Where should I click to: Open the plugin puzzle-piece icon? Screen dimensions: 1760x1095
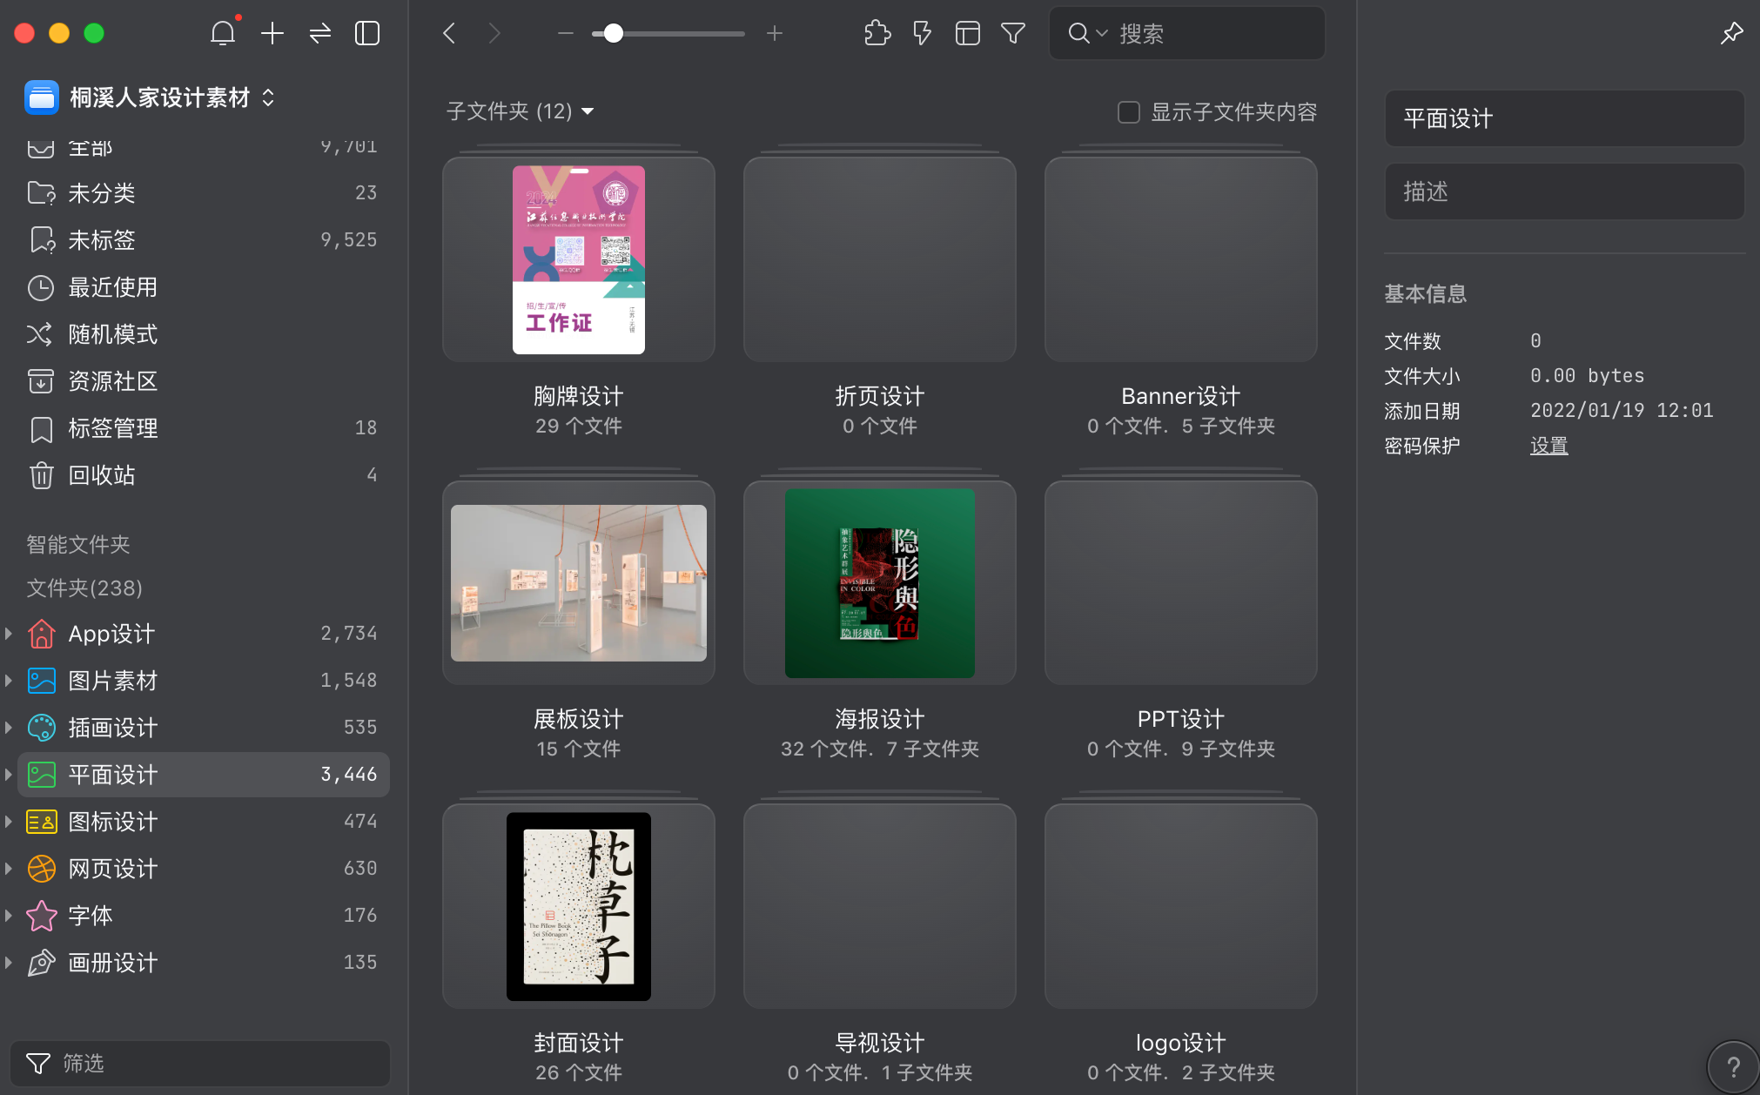click(877, 33)
